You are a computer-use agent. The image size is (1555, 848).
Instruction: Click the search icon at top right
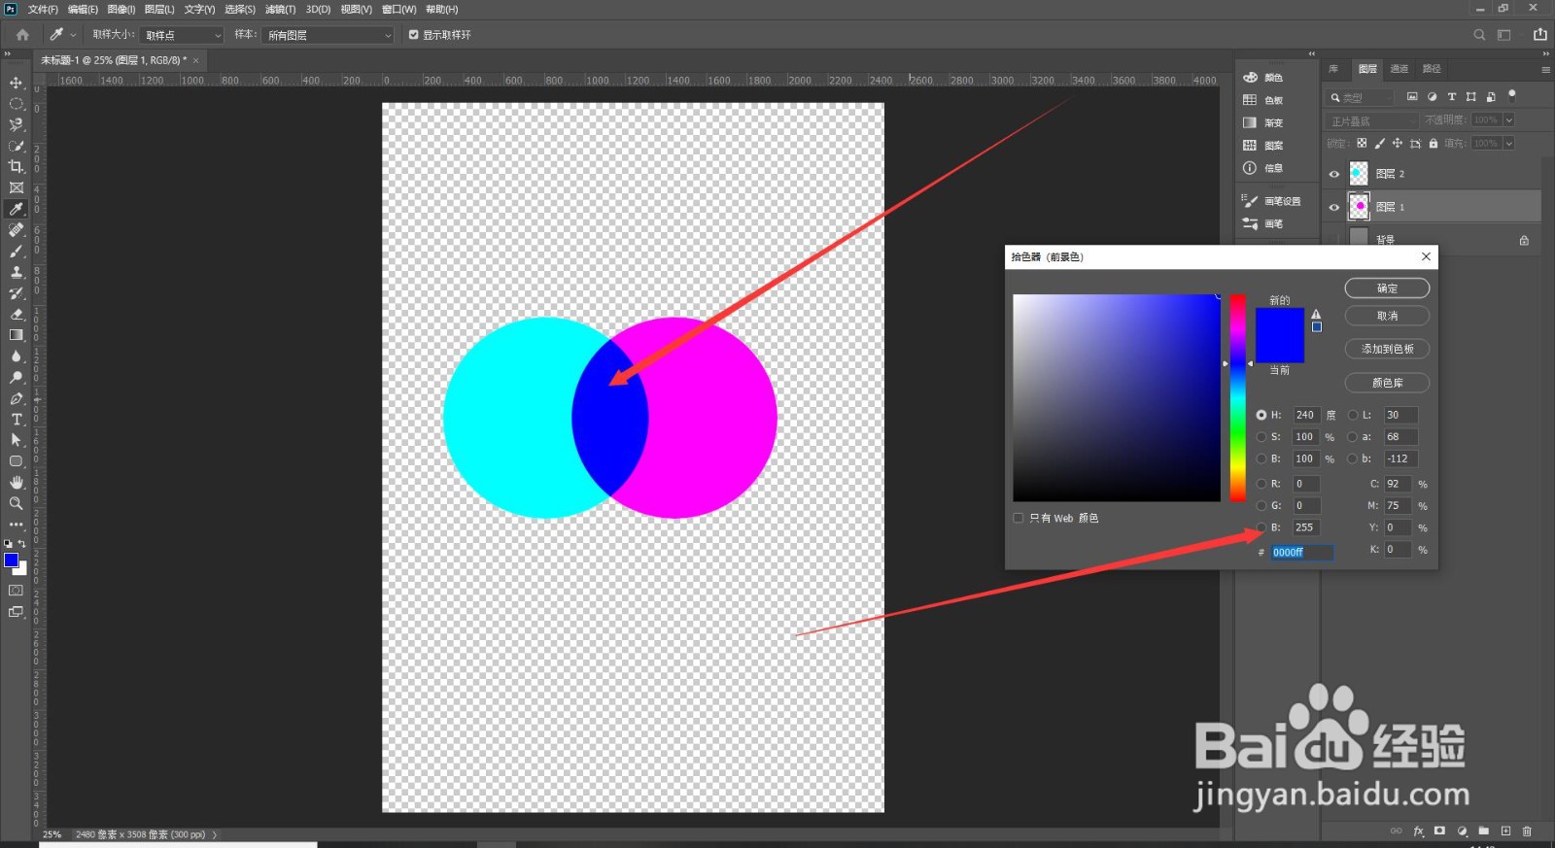coord(1479,35)
